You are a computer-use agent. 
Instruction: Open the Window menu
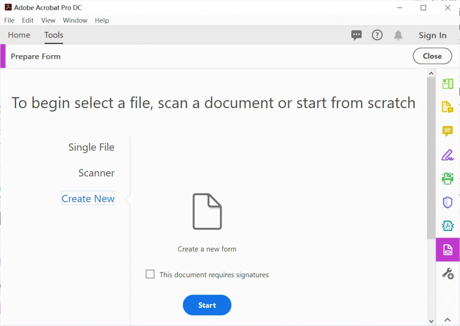click(x=75, y=20)
